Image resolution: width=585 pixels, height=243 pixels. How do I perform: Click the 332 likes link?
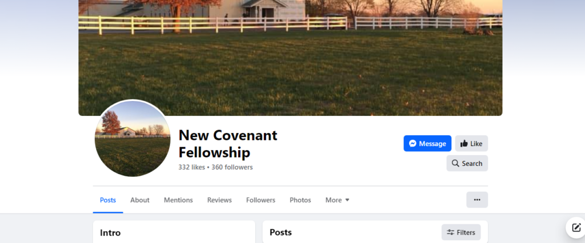click(x=192, y=167)
